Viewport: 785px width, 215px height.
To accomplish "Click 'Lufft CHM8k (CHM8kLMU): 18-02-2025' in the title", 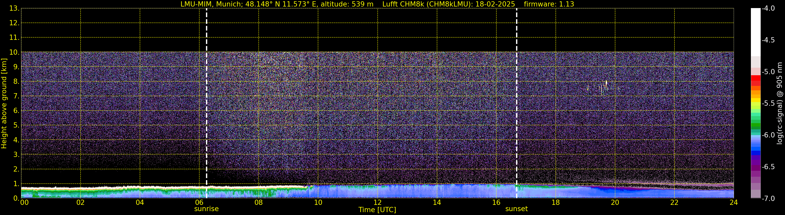I will tap(449, 4).
